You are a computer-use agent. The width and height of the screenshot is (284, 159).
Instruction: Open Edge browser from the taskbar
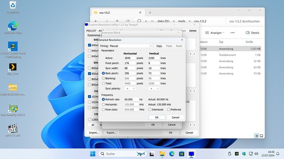click(x=172, y=154)
